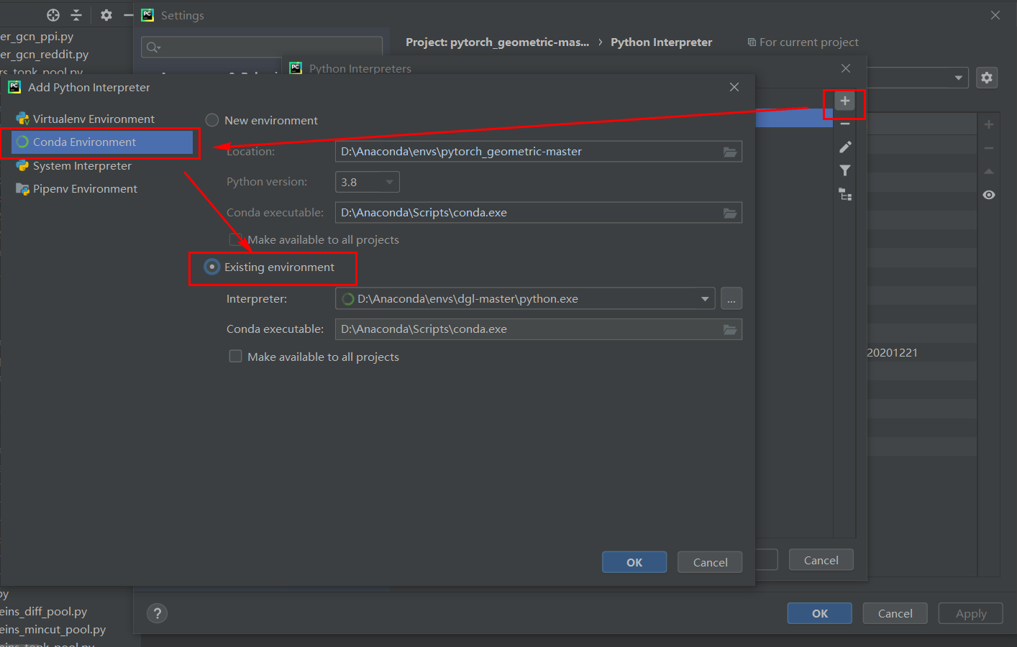Screen dimensions: 1017x647
Task: Click Apply in the Settings window
Action: (971, 613)
